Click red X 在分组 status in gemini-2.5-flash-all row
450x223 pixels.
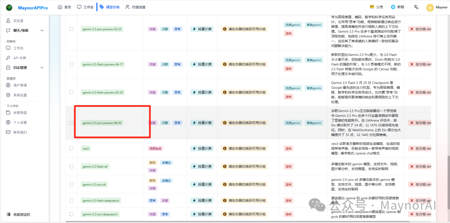420,166
